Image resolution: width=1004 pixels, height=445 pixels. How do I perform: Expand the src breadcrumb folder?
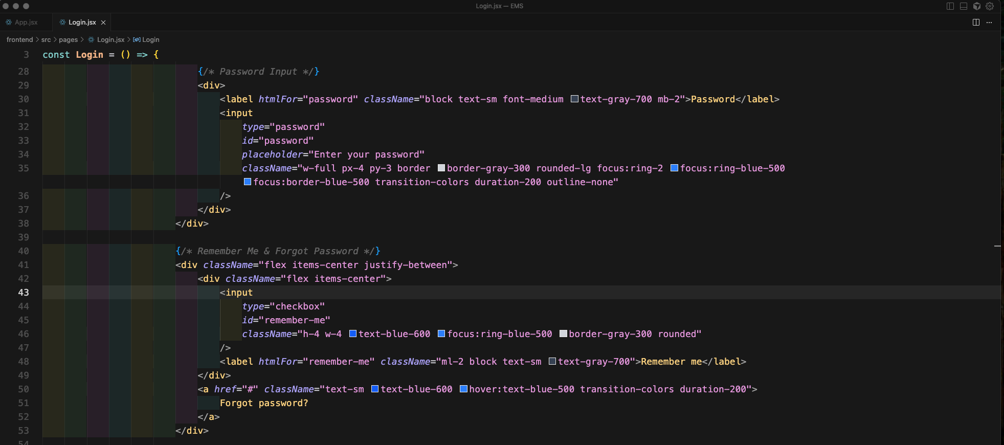46,40
